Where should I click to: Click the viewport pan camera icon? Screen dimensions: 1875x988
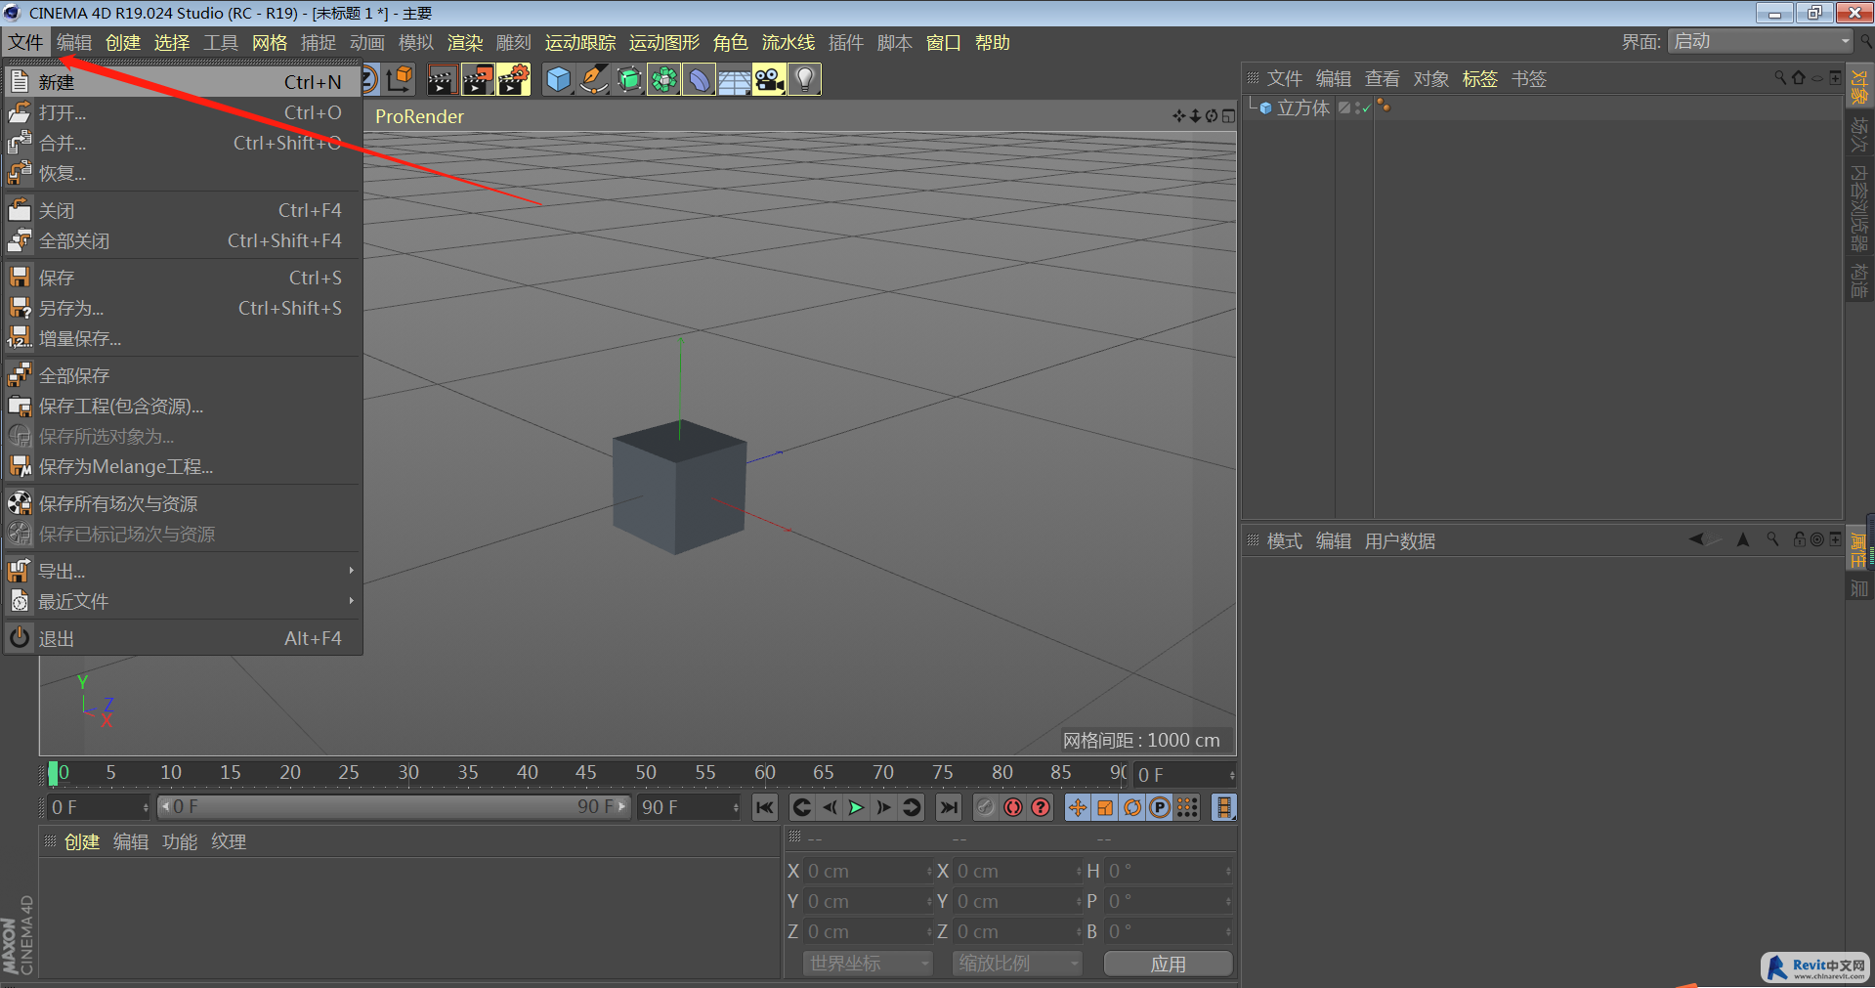click(x=1179, y=116)
